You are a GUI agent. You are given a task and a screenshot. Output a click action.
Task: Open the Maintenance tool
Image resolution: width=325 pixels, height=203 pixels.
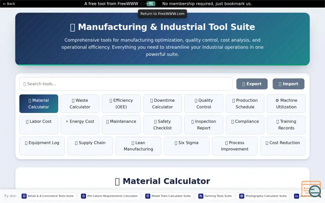[121, 125]
